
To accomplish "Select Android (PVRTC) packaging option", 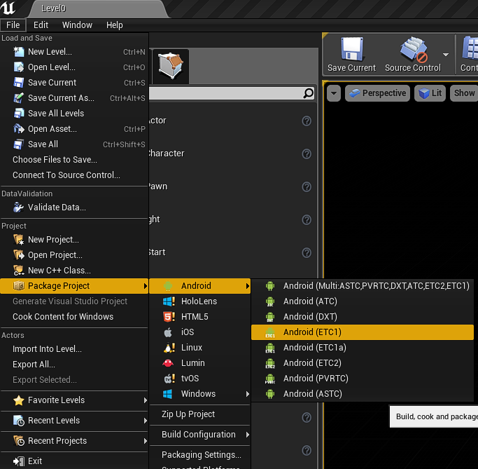I will [362, 379].
